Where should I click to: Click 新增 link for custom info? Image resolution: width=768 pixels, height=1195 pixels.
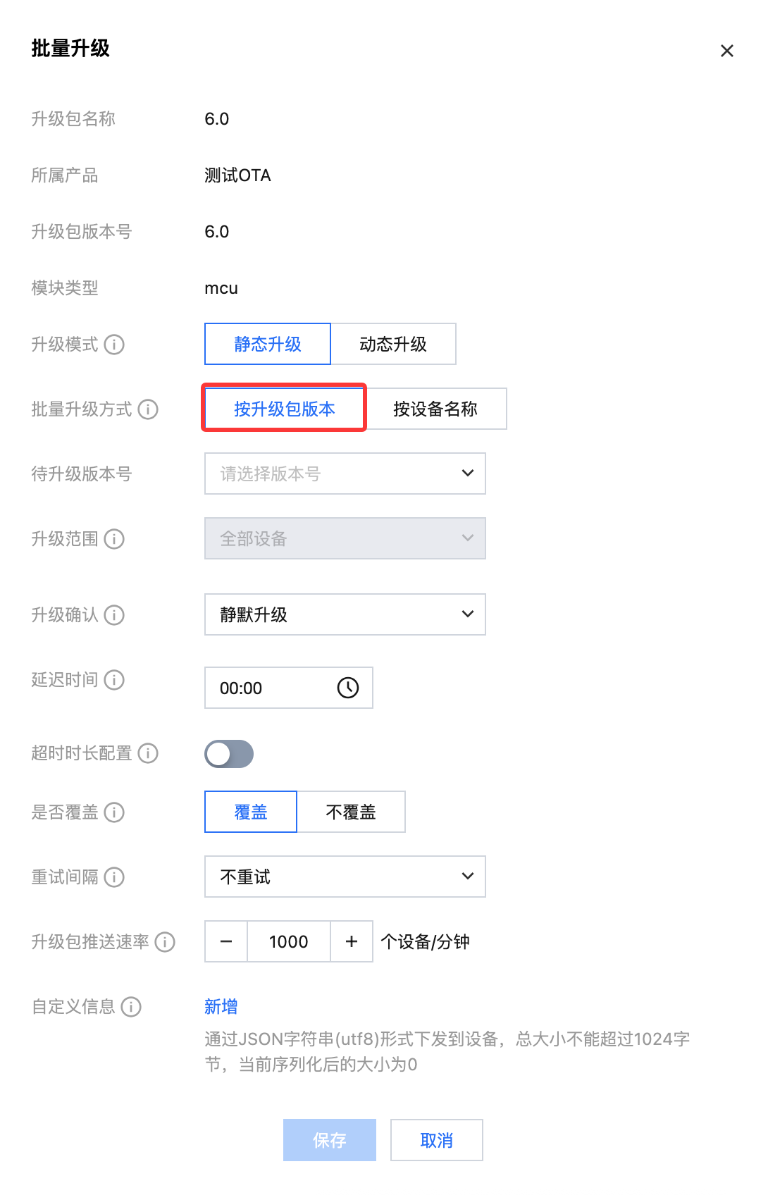tap(221, 1007)
